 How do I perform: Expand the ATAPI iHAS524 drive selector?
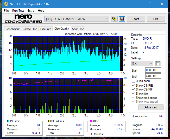77,19
